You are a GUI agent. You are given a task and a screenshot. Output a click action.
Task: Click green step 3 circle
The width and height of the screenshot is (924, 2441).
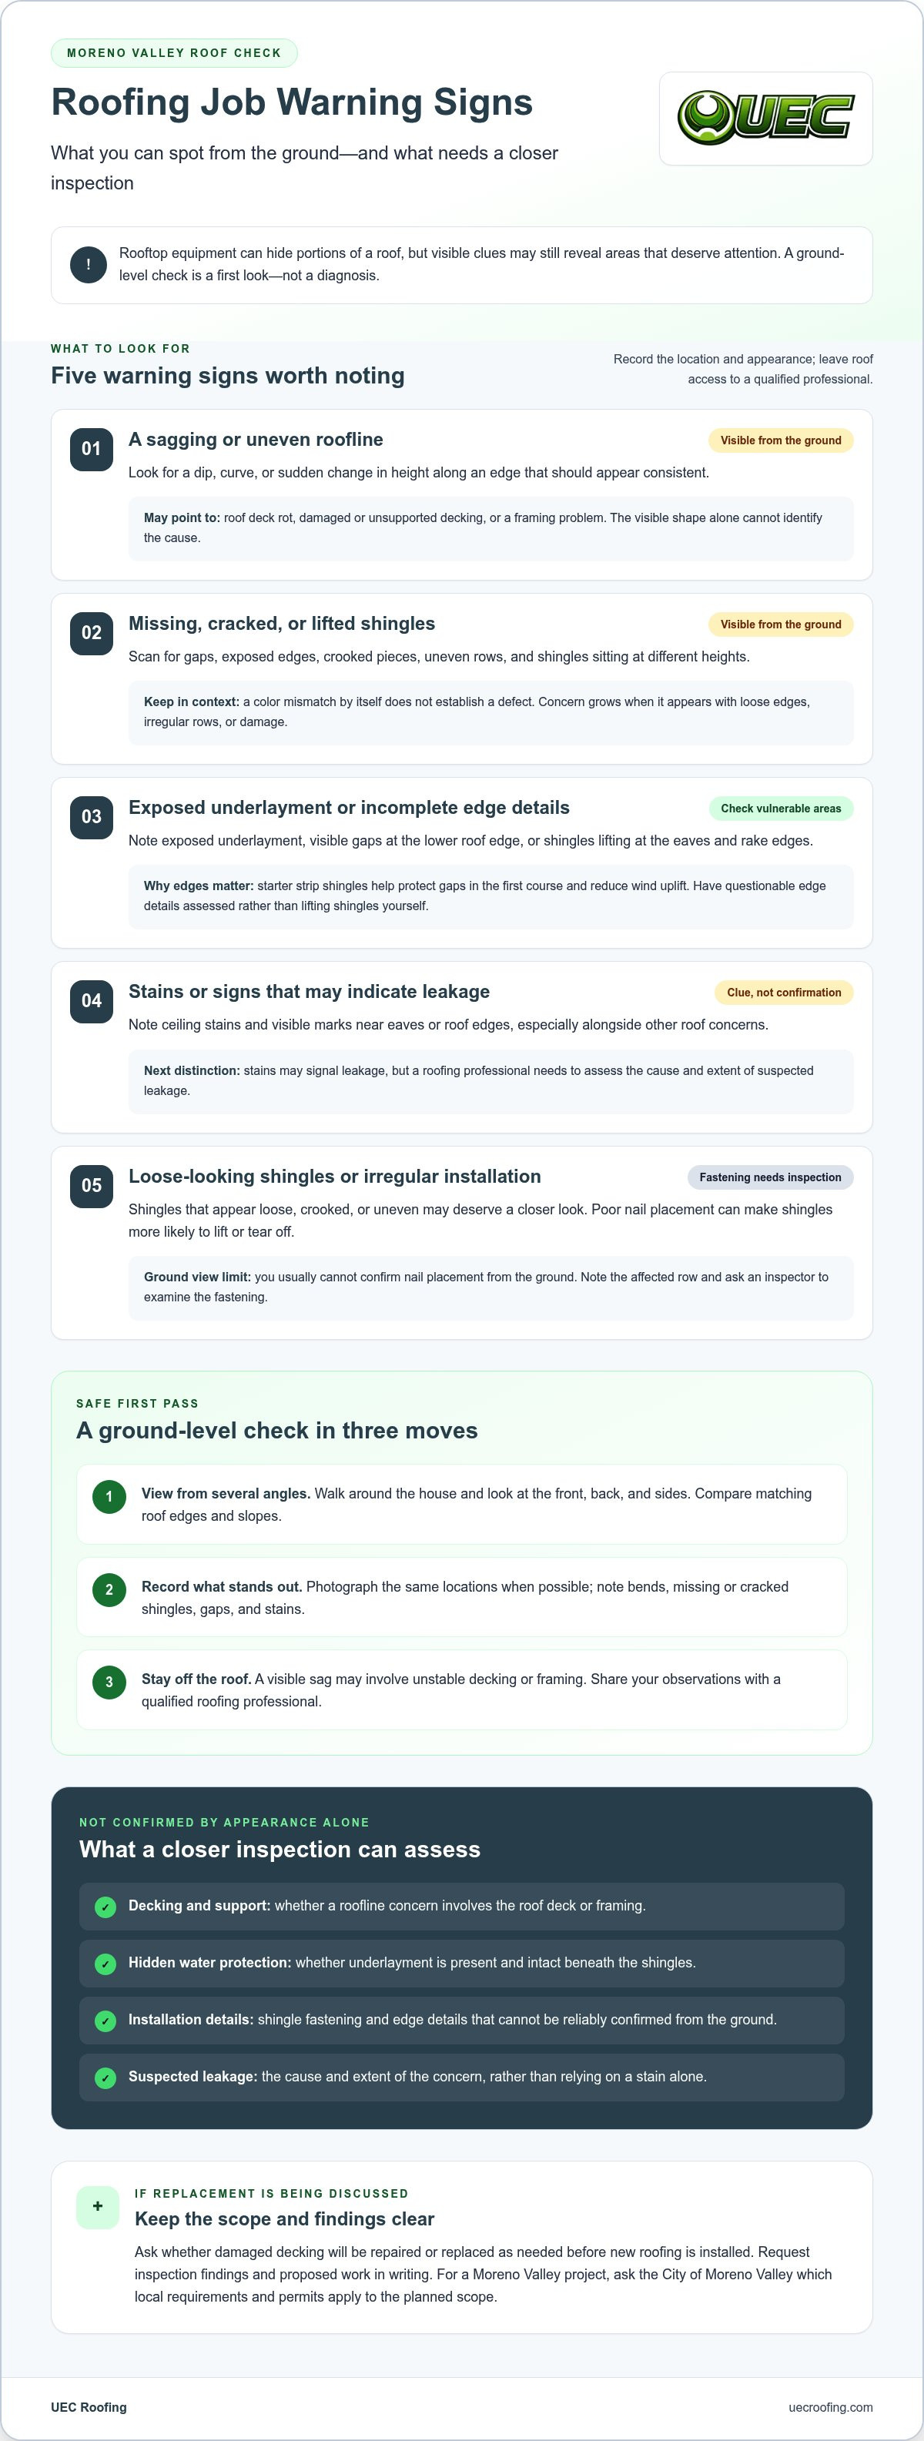[x=109, y=1682]
